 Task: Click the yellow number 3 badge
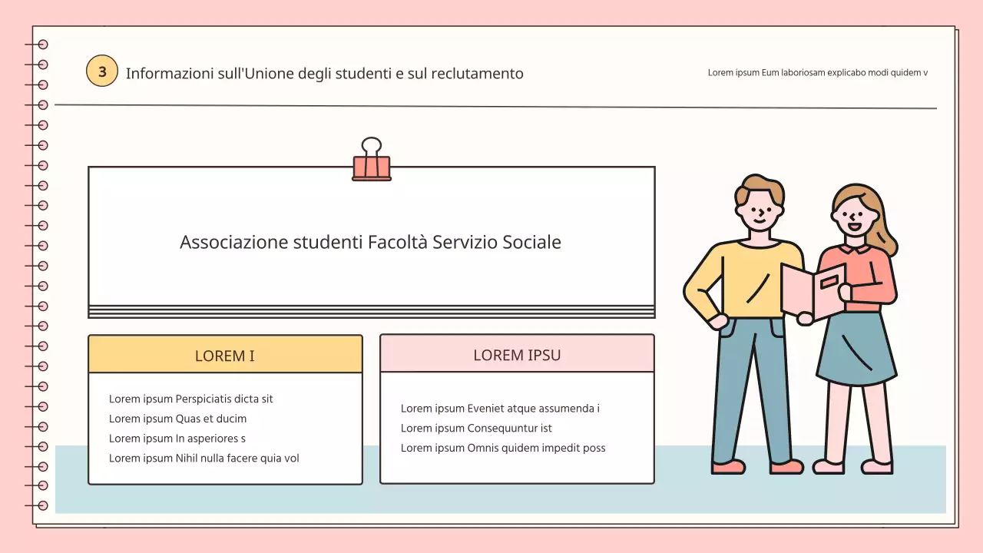click(x=101, y=71)
